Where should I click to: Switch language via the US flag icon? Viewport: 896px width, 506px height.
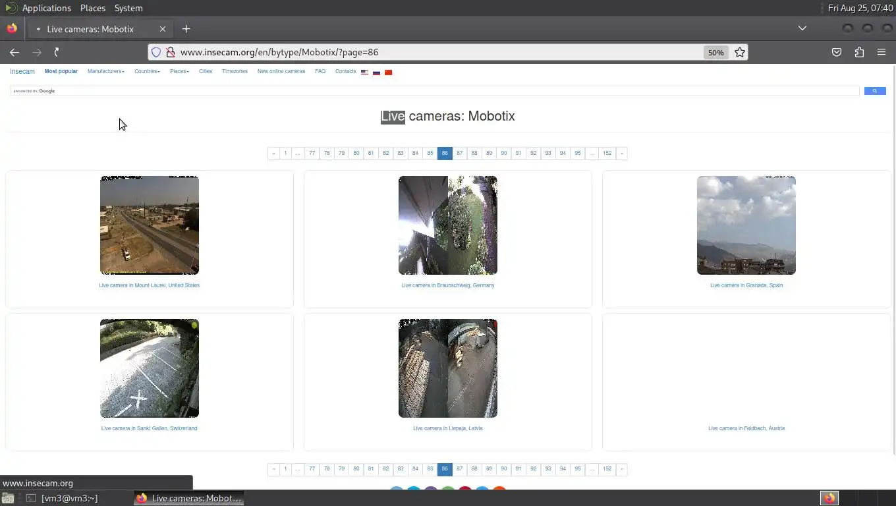[x=364, y=72]
